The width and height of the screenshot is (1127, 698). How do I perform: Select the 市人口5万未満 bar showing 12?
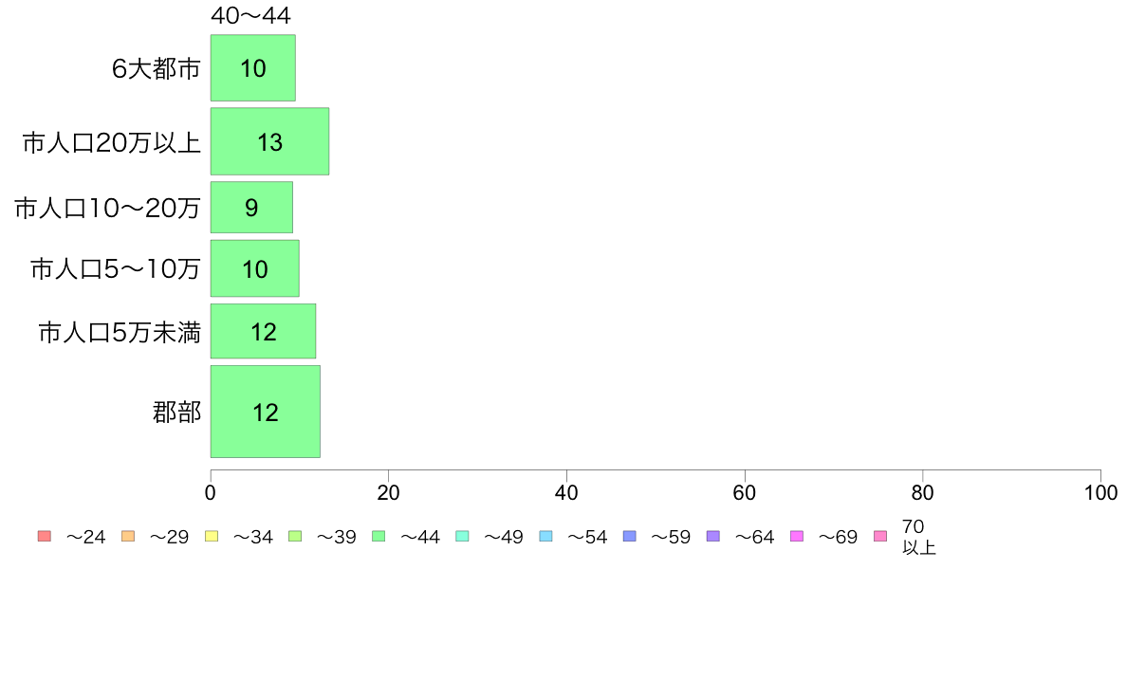[263, 331]
